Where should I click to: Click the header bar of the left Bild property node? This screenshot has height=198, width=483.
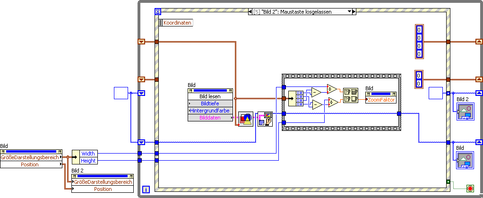click(x=31, y=152)
